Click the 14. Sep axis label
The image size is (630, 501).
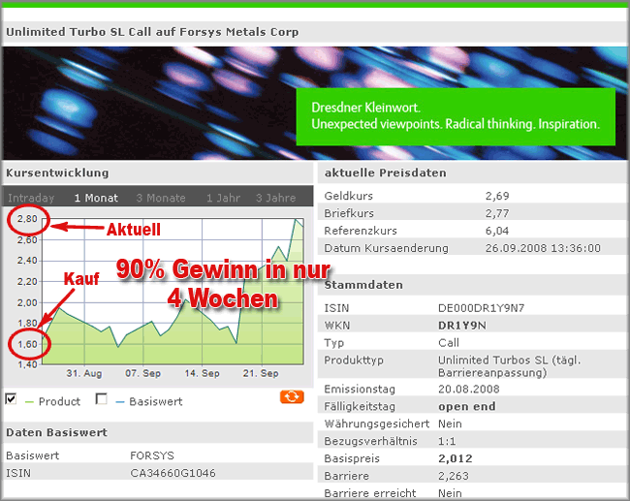click(203, 373)
